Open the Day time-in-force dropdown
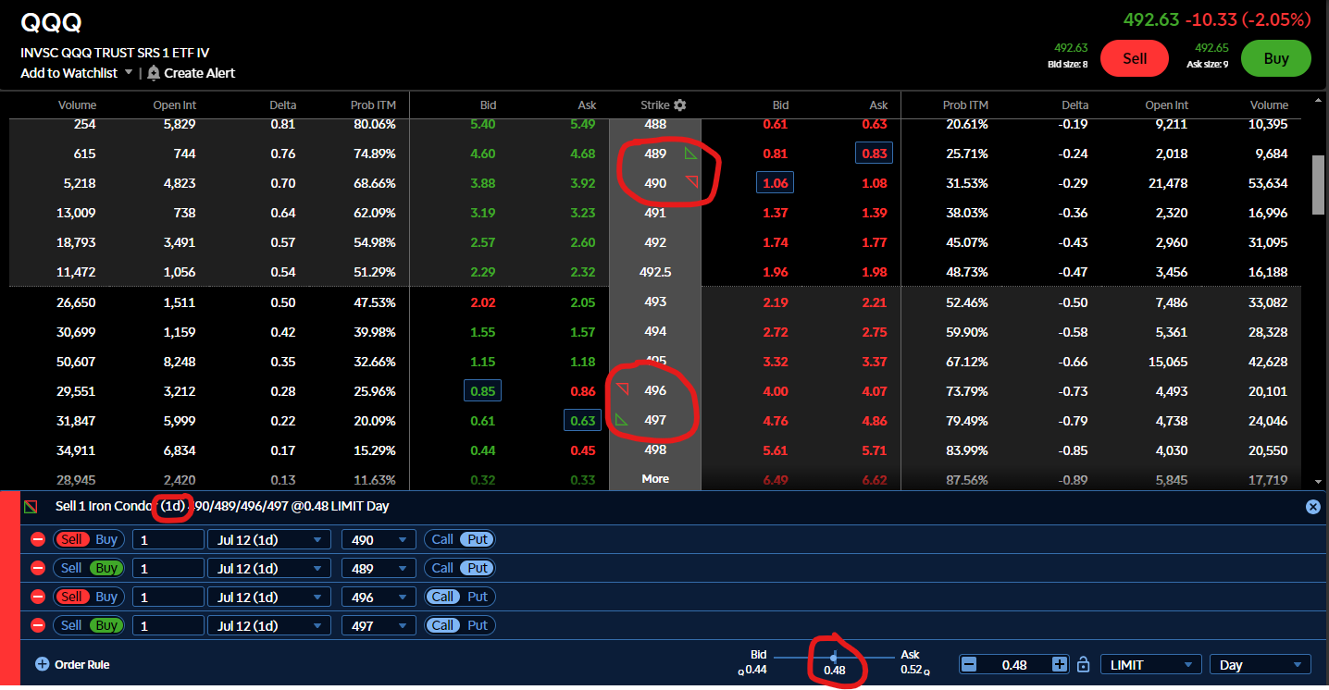The image size is (1329, 690). 1261,664
